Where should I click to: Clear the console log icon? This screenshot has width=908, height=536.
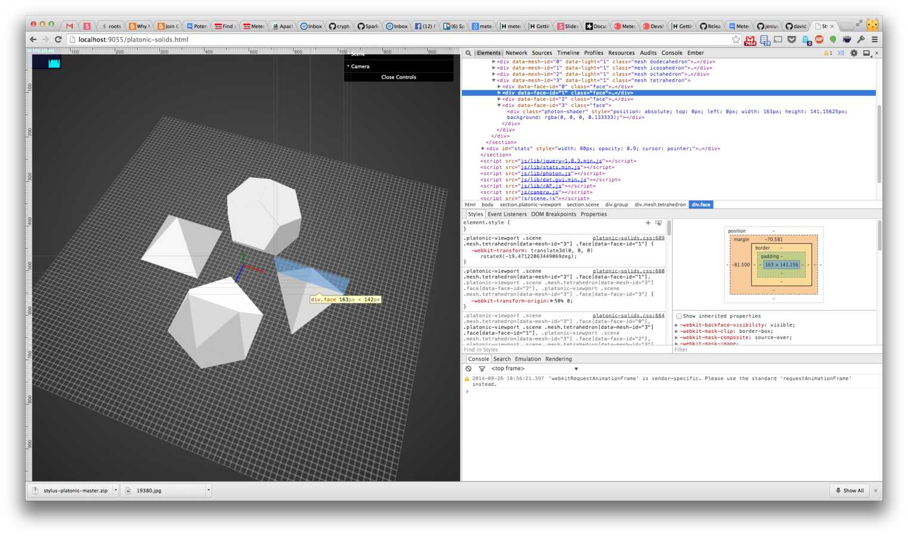[468, 369]
